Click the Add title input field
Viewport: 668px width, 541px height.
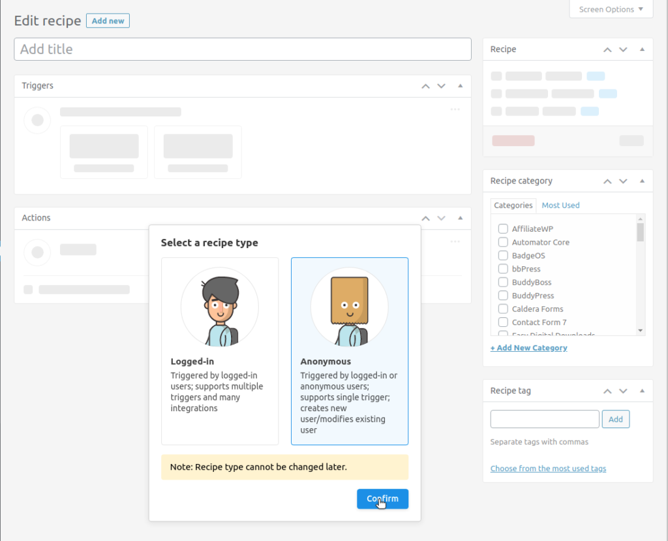click(x=243, y=49)
